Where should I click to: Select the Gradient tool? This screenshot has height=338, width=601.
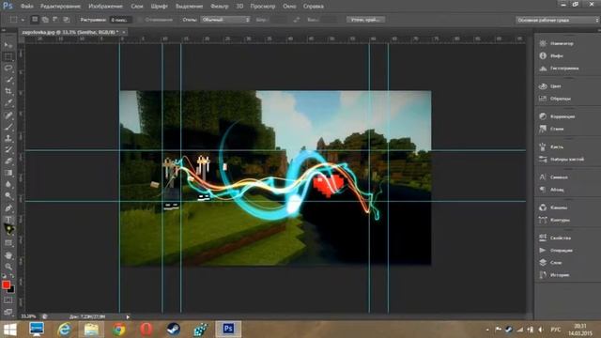[8, 173]
